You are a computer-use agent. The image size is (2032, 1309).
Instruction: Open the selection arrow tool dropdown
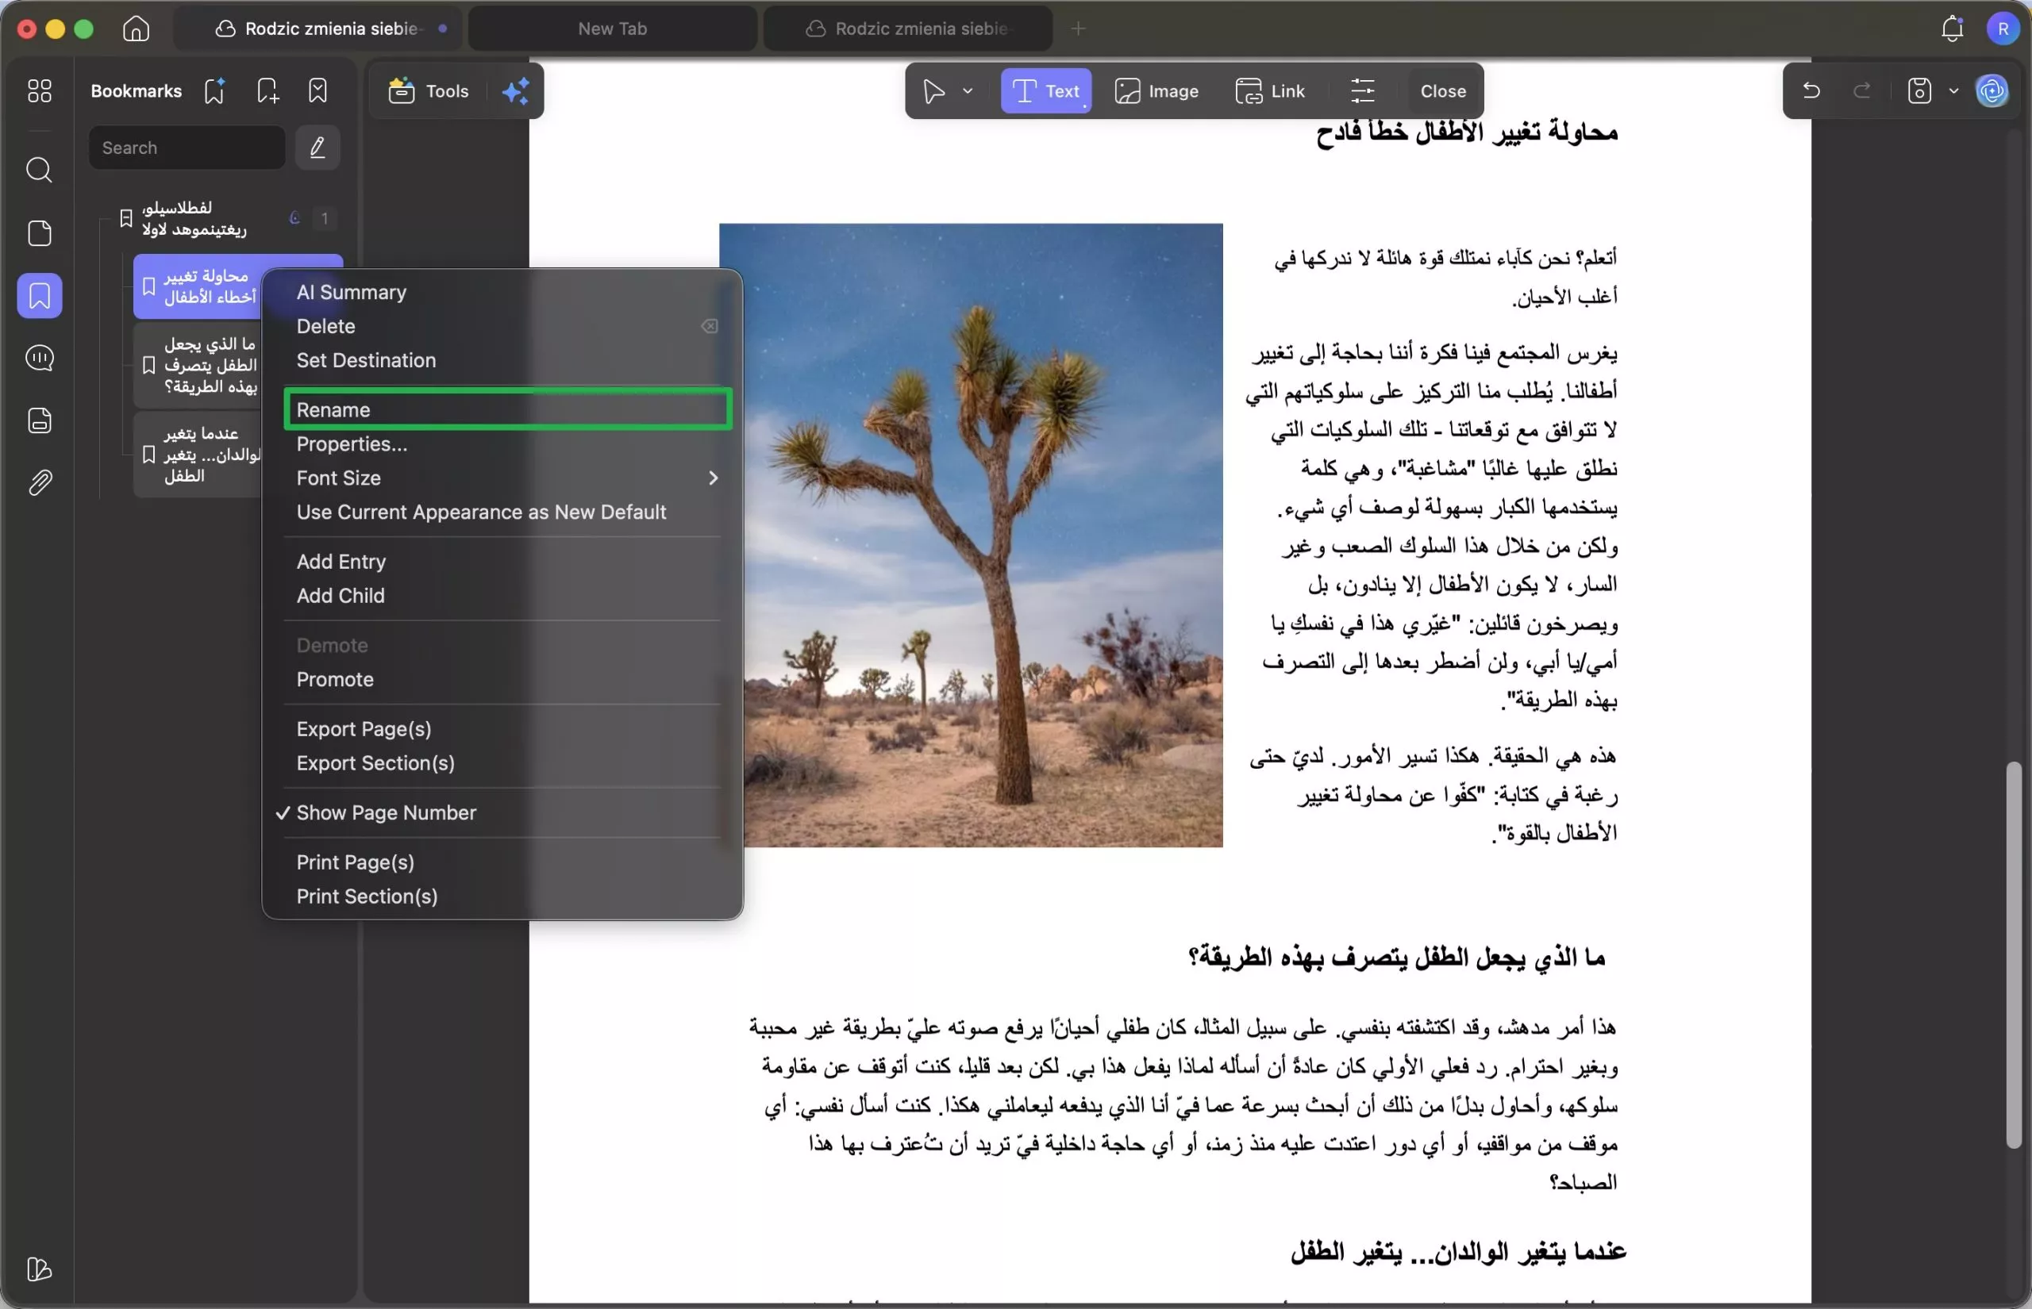pyautogui.click(x=968, y=91)
